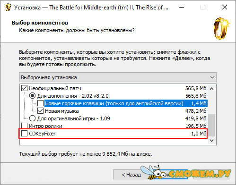Uncheck the Новая музыка checkbox

coord(41,111)
